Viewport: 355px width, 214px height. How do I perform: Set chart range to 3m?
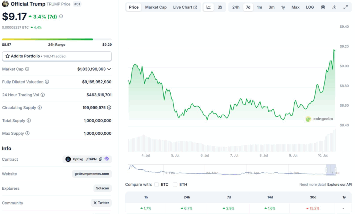point(271,7)
